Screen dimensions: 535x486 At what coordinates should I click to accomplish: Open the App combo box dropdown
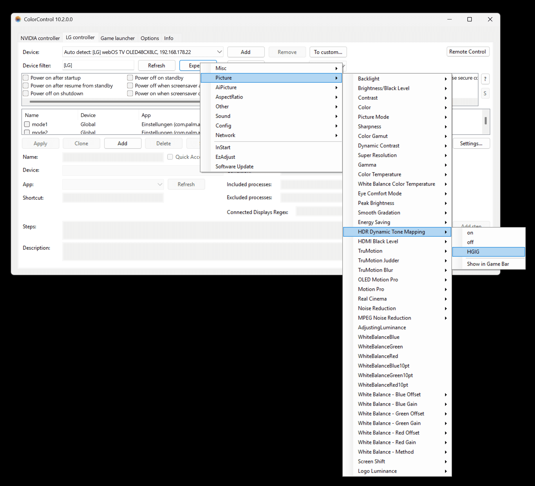tap(113, 184)
